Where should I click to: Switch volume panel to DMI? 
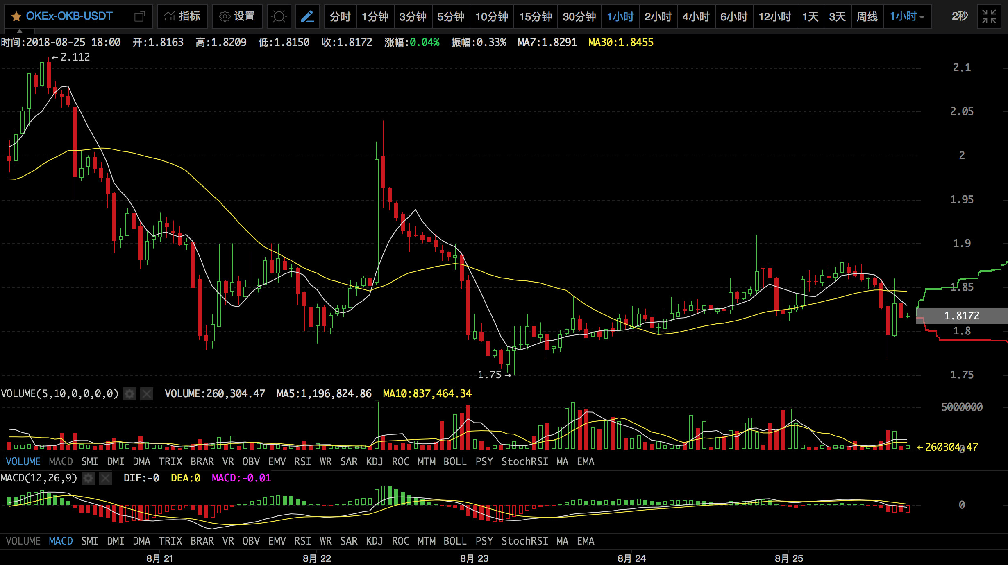[x=116, y=461]
